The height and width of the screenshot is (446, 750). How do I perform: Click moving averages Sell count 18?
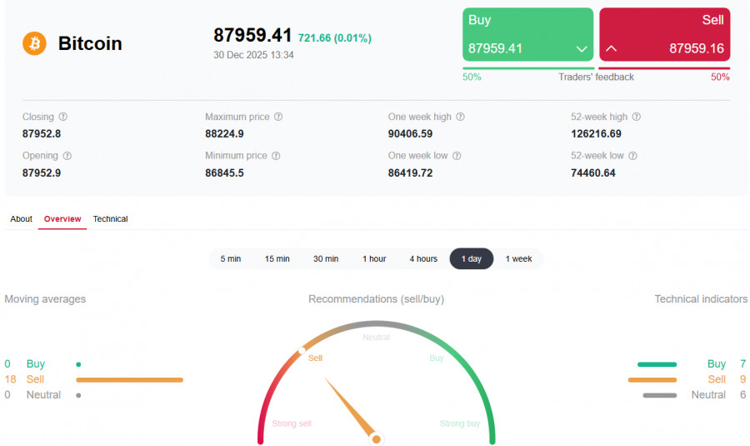pyautogui.click(x=11, y=379)
